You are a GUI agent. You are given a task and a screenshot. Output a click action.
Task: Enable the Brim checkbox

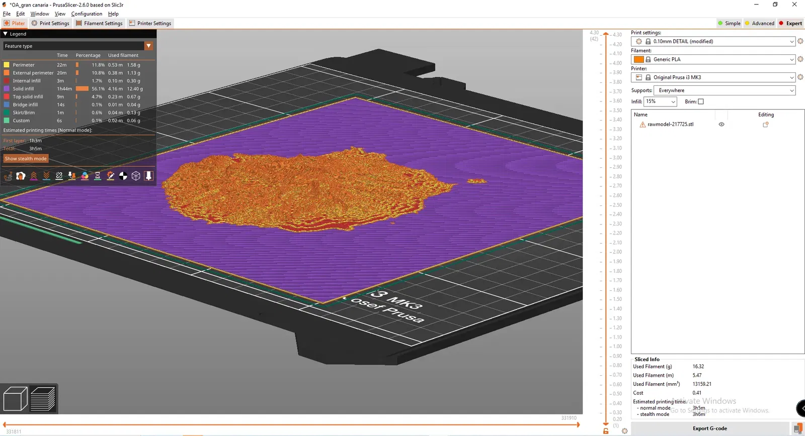click(x=701, y=101)
